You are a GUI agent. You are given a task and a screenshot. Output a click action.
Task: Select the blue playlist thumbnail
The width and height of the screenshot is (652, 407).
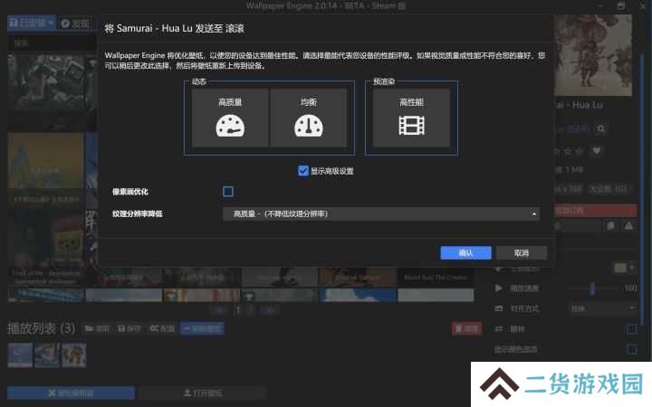(x=20, y=355)
